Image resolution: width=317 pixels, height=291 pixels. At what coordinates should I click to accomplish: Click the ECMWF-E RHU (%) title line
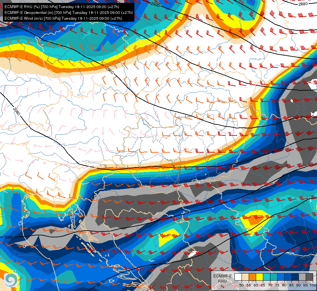62,7
